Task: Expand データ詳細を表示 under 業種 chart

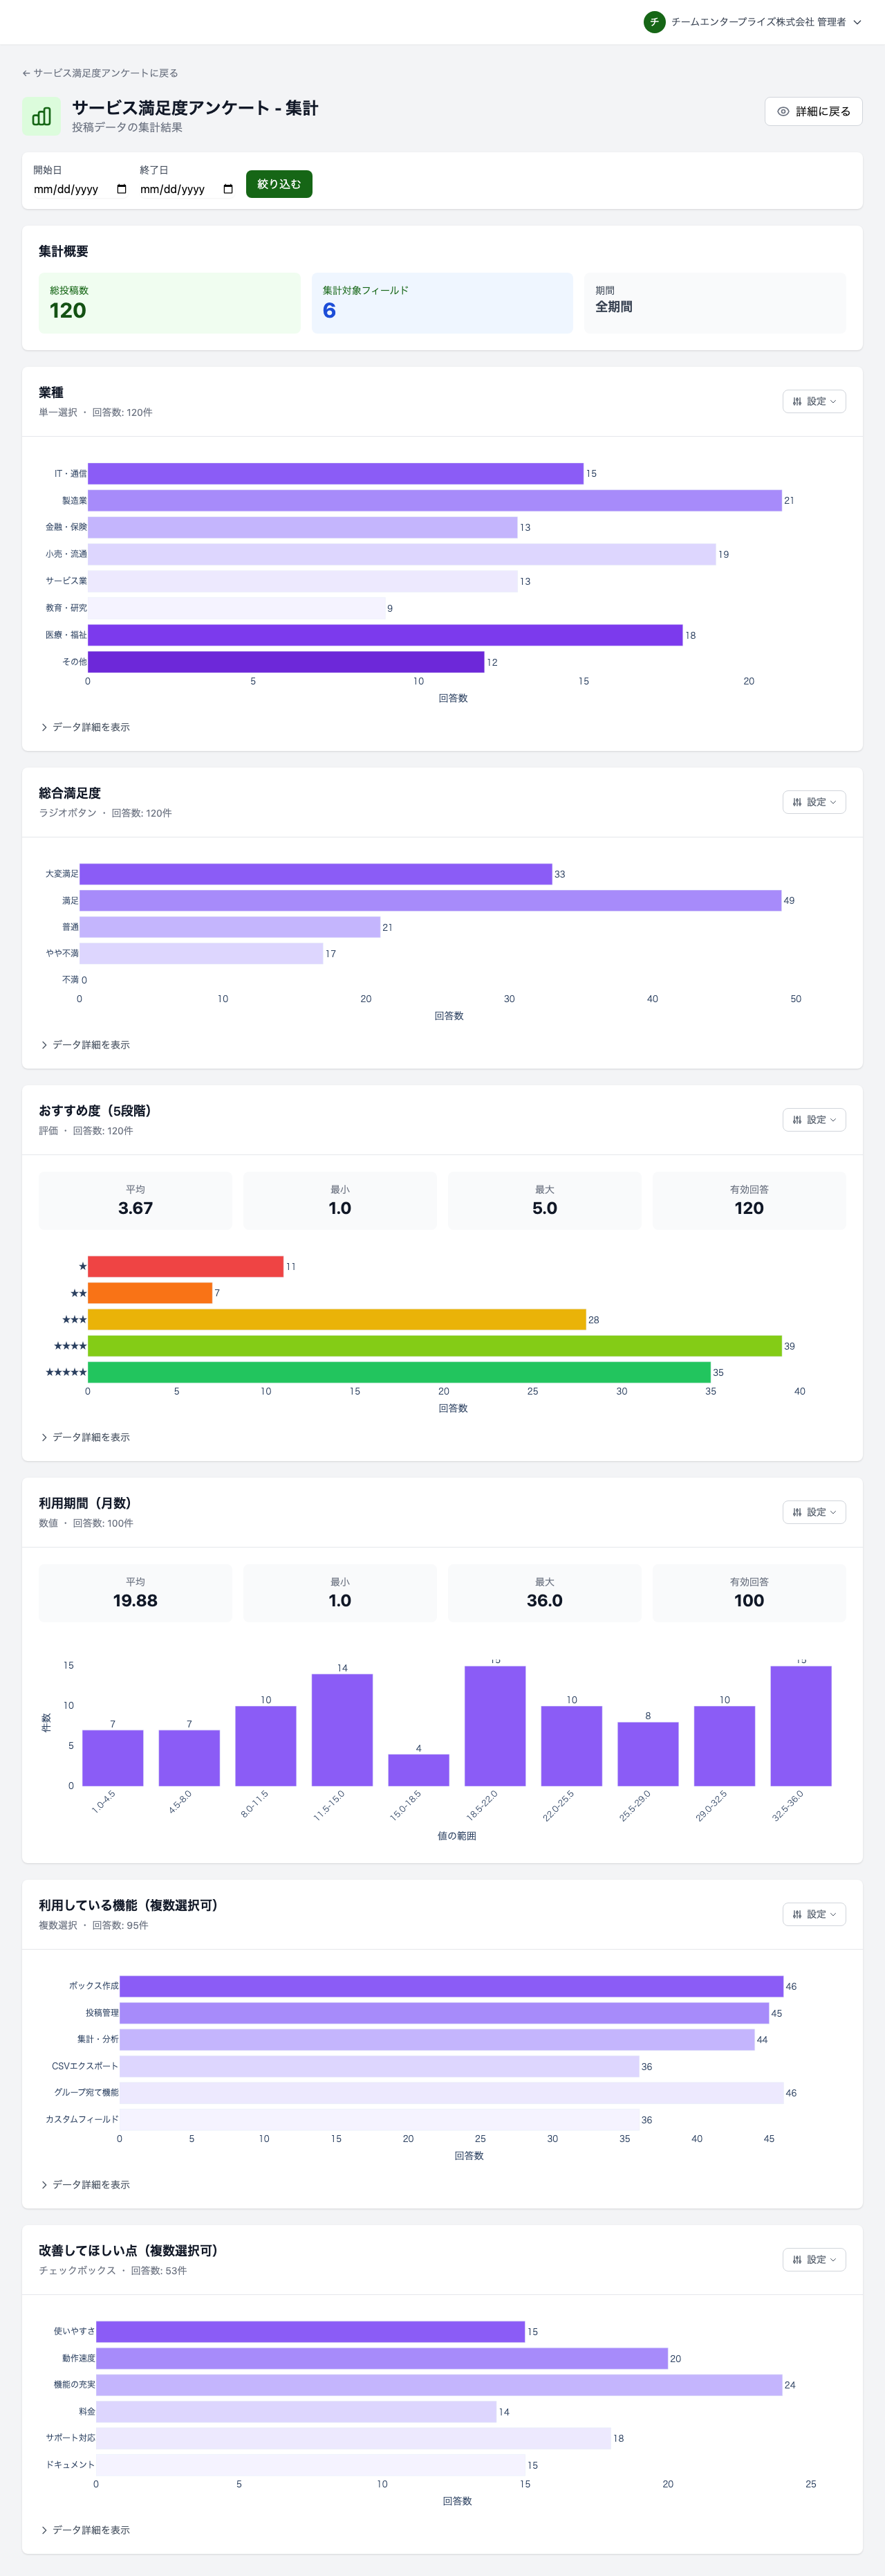Action: [x=86, y=727]
